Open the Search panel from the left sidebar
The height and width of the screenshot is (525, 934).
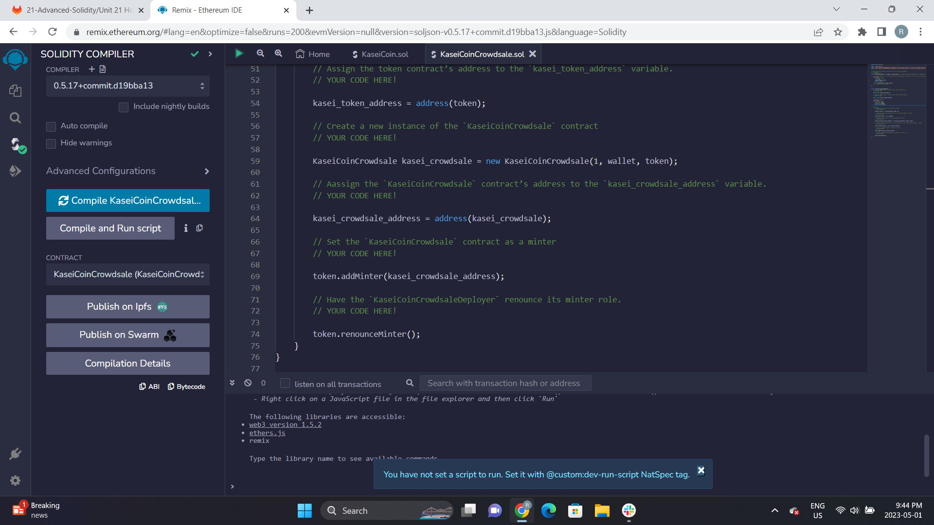pyautogui.click(x=15, y=118)
